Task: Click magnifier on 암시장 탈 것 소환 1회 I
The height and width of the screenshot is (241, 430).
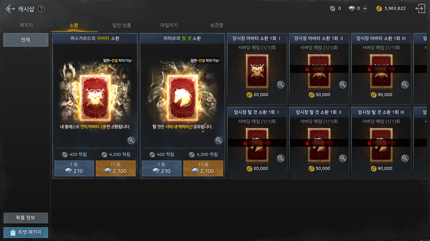Action: click(x=281, y=158)
